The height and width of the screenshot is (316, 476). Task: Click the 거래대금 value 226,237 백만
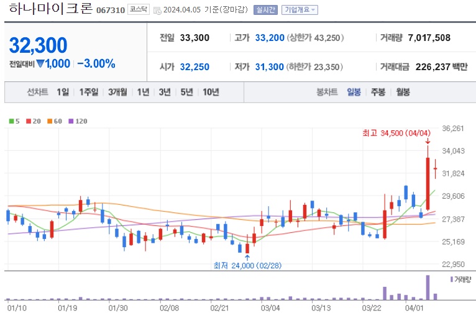[442, 66]
